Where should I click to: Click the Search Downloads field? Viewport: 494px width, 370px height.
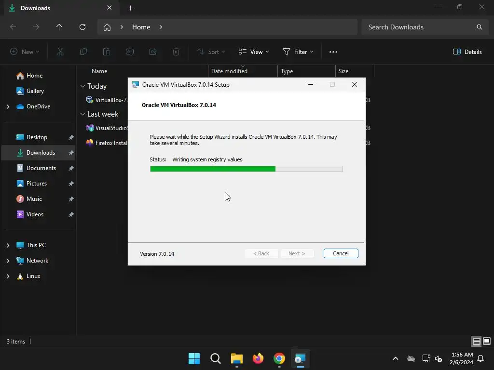click(425, 27)
